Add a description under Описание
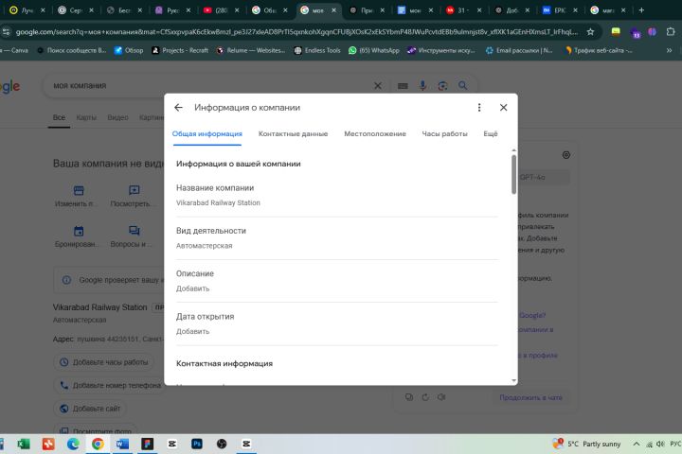The image size is (682, 454). point(337,281)
